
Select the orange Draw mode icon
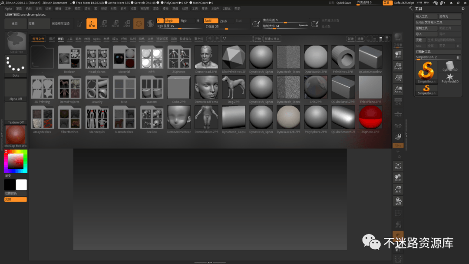92,23
